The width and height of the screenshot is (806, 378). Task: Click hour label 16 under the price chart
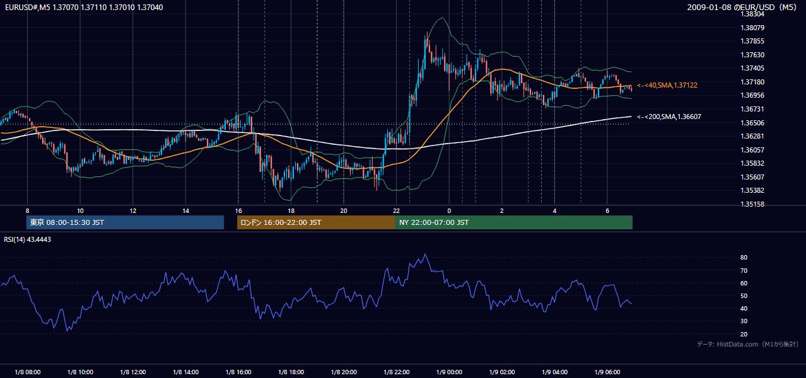click(238, 210)
